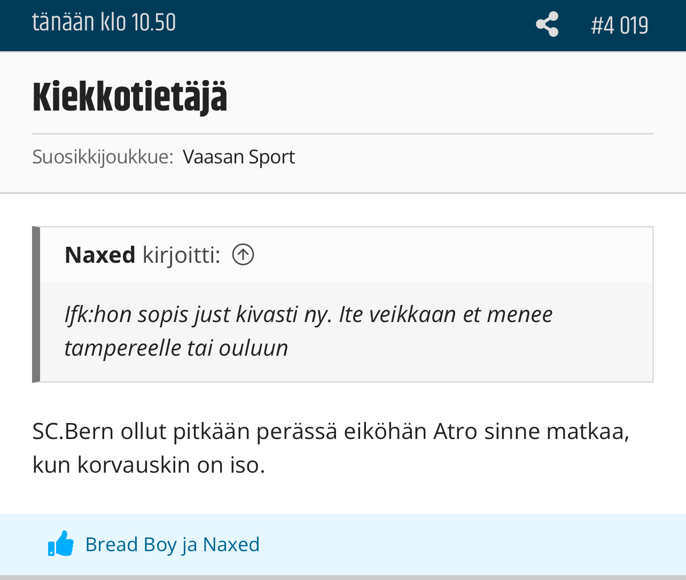Click the grey bar left of quote
686x580 pixels.
36,304
